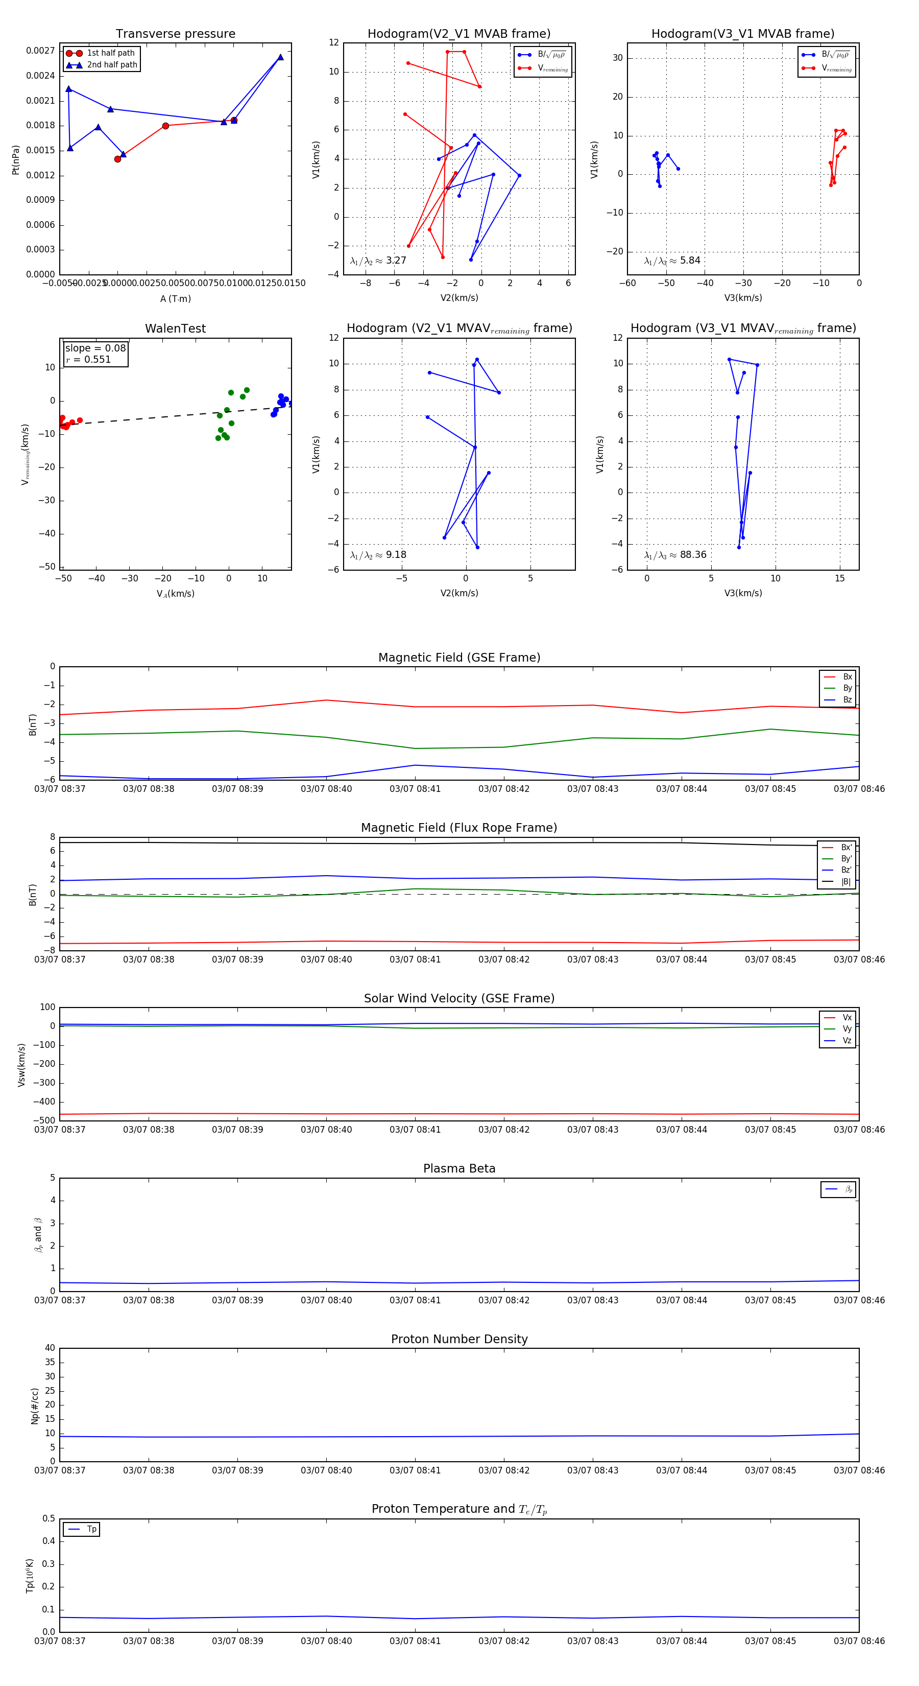
Task: Click the '03/07 08:44' tick under Proton Number Density
Action: (x=682, y=1471)
